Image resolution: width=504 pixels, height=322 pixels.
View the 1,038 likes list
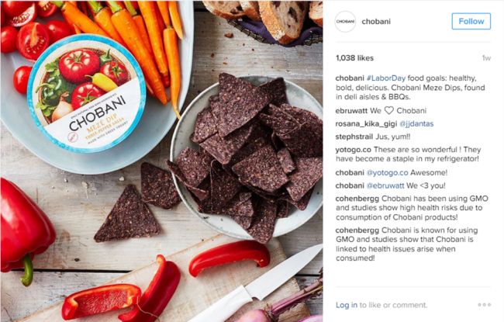354,58
